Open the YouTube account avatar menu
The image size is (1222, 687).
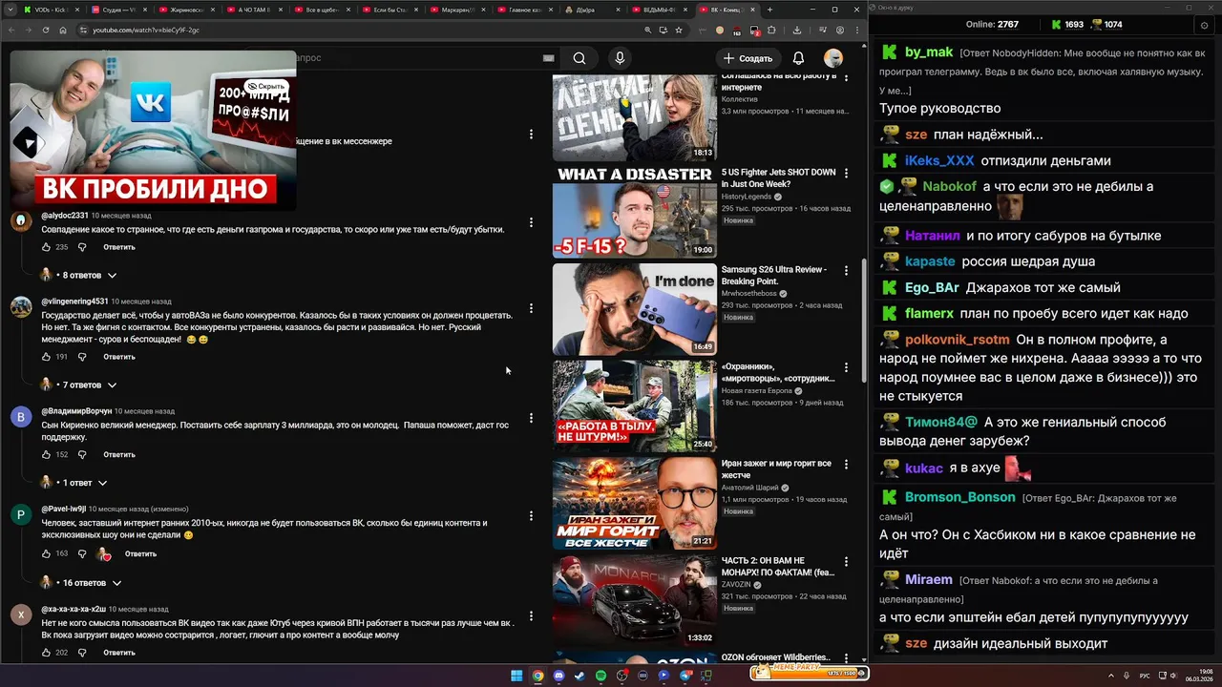tap(833, 58)
